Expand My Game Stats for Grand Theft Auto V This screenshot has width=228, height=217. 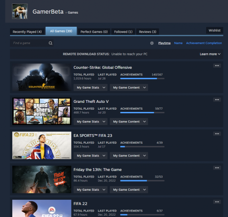point(91,121)
